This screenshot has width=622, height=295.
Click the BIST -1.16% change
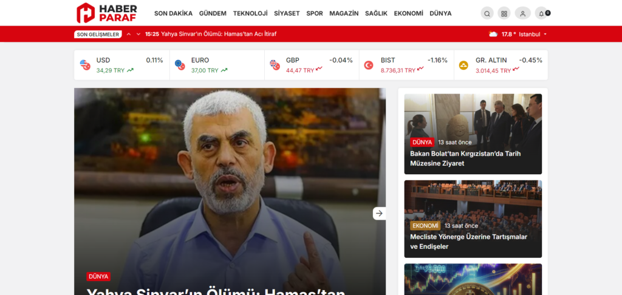(437, 60)
